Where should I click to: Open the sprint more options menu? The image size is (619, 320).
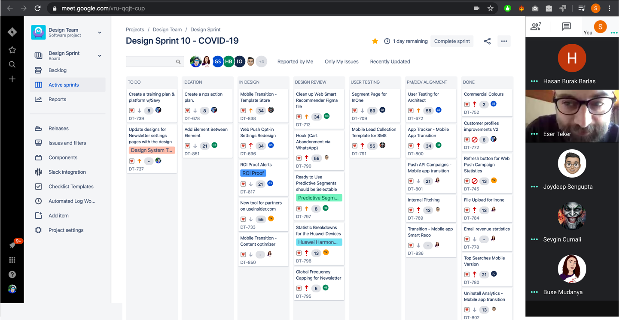click(504, 41)
